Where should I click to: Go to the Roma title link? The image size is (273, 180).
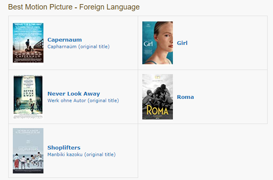[185, 97]
